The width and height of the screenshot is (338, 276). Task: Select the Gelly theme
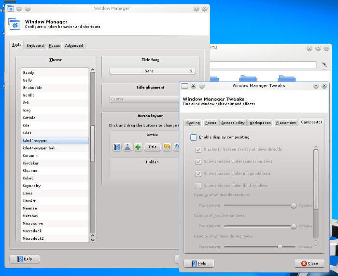[x=55, y=80]
